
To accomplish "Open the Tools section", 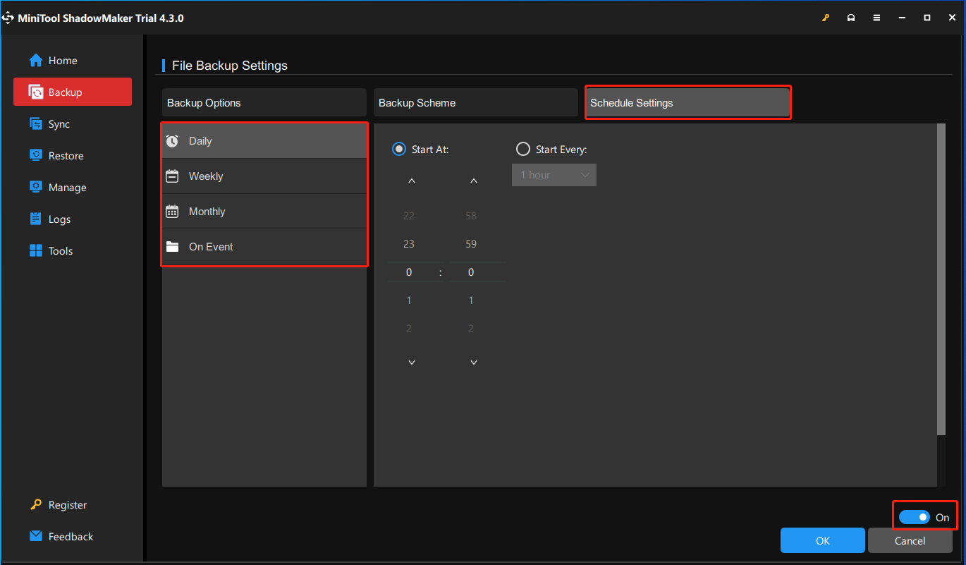I will pos(60,250).
